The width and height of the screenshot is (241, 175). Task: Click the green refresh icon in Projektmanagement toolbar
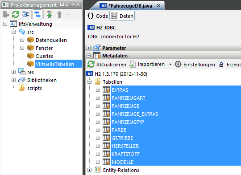click(x=16, y=14)
